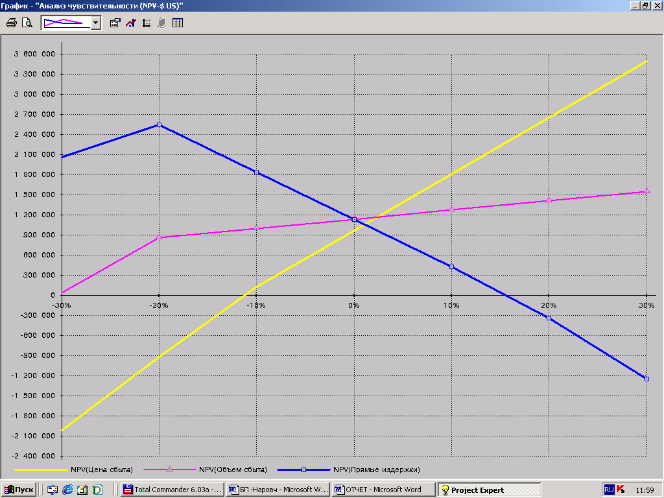Click magenta triangle marker at 20%
Viewport: 664px width, 498px height.
coord(549,200)
